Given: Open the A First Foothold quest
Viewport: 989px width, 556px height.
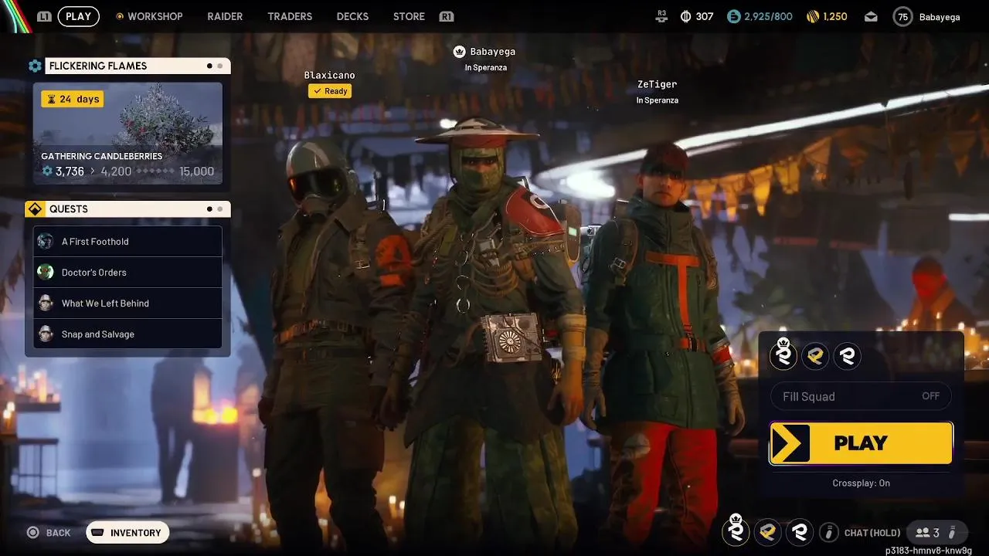Looking at the screenshot, I should click(127, 241).
